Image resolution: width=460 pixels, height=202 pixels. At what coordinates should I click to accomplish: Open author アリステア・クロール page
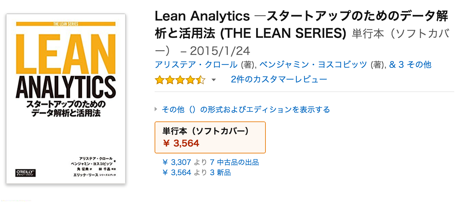coord(196,65)
